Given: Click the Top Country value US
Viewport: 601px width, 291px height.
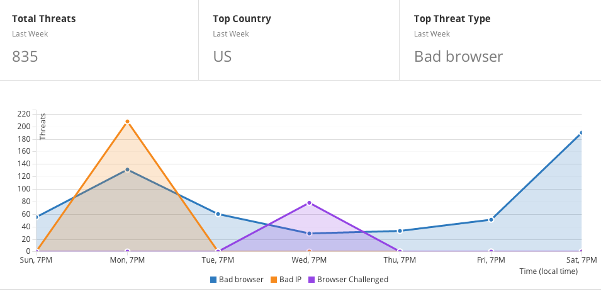Looking at the screenshot, I should (222, 57).
